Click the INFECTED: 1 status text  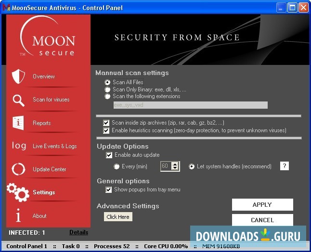click(27, 233)
